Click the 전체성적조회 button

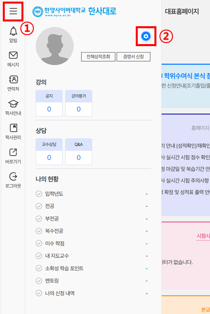[98, 57]
